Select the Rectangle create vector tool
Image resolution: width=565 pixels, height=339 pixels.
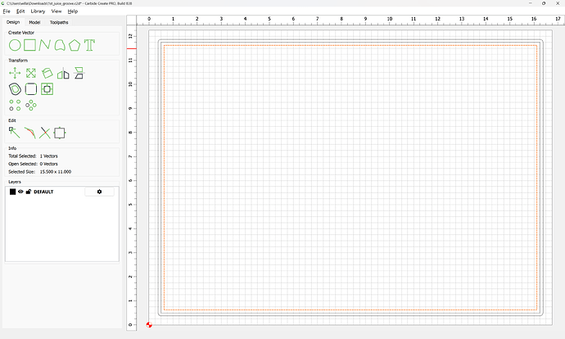coord(29,45)
